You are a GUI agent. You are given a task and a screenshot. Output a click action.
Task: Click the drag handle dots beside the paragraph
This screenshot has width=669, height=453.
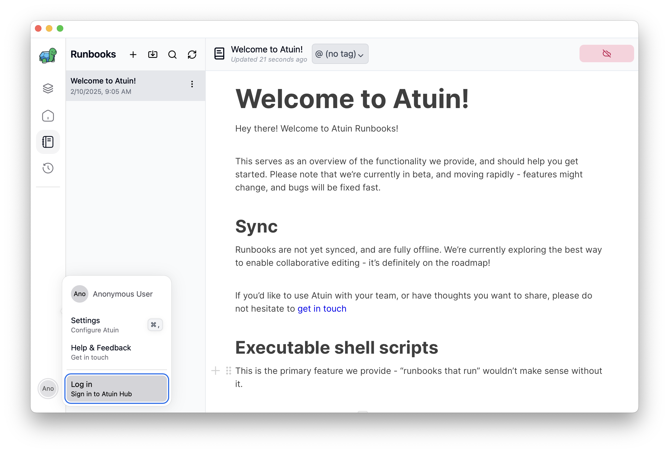tap(229, 371)
